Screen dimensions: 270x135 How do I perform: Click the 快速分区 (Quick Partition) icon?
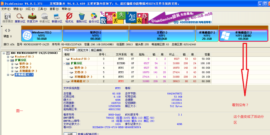45,17
